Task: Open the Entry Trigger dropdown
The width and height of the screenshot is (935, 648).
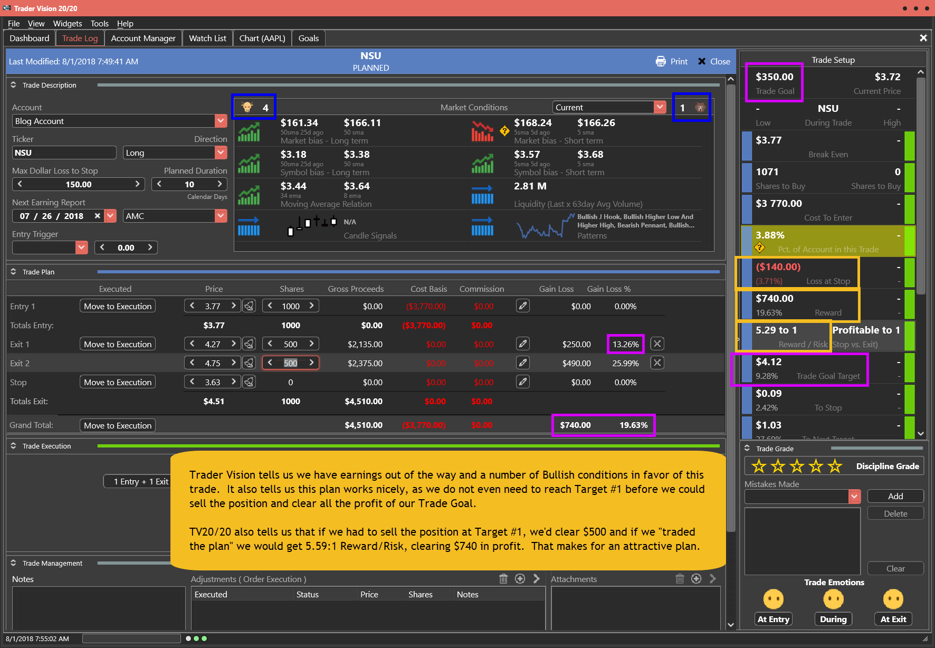Action: [81, 247]
